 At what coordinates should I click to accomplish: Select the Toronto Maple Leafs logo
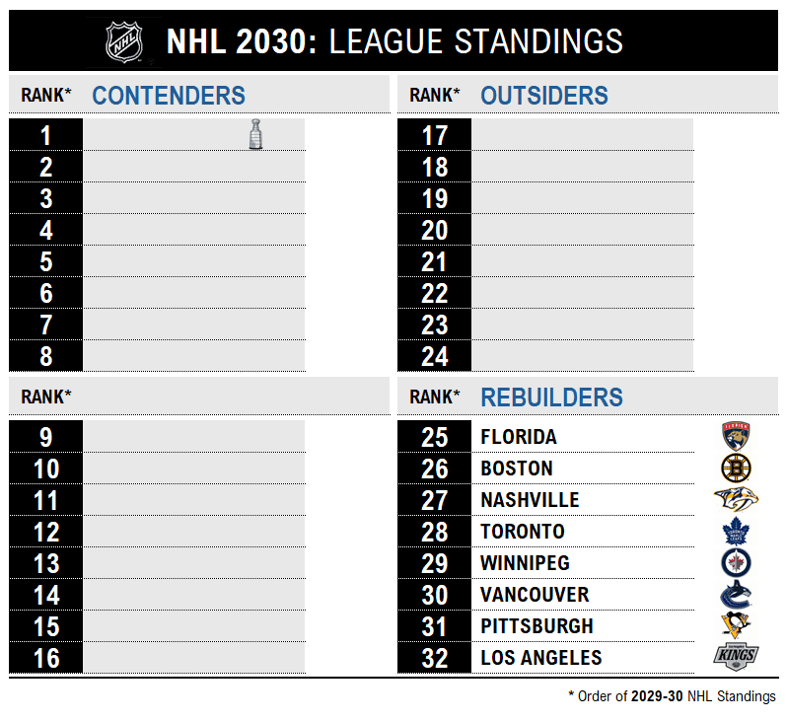[737, 532]
